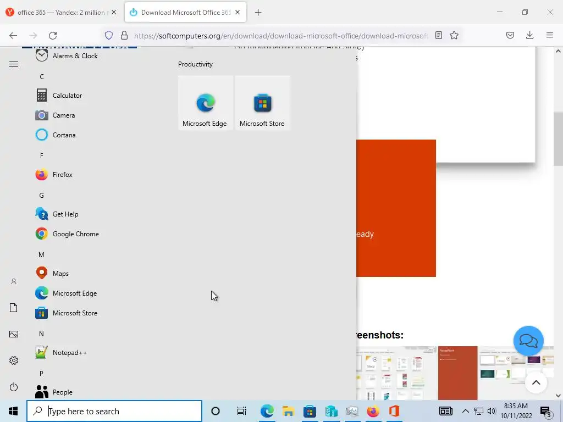Switch to Firefox on the taskbar
The height and width of the screenshot is (422, 563).
(373, 411)
